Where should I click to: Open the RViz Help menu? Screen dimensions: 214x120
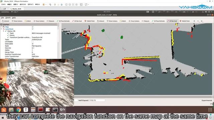(x=14, y=18)
